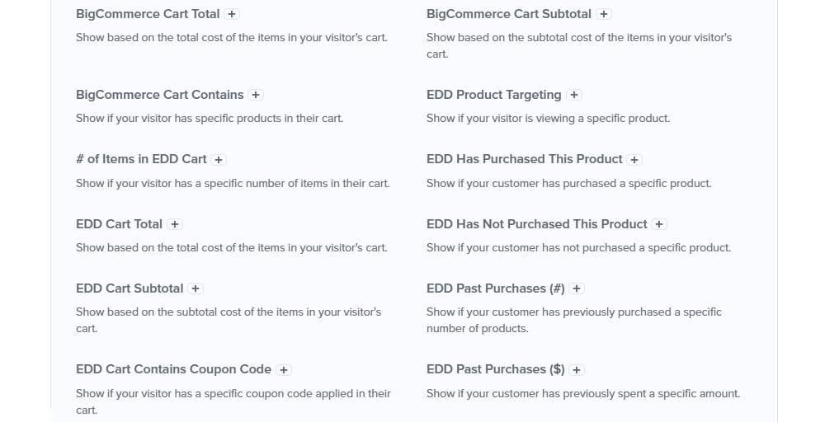Select the EDD Product Targeting heading
825x422 pixels.
click(x=494, y=95)
